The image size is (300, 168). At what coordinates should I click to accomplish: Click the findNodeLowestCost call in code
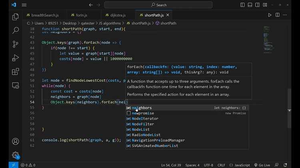(x=86, y=81)
